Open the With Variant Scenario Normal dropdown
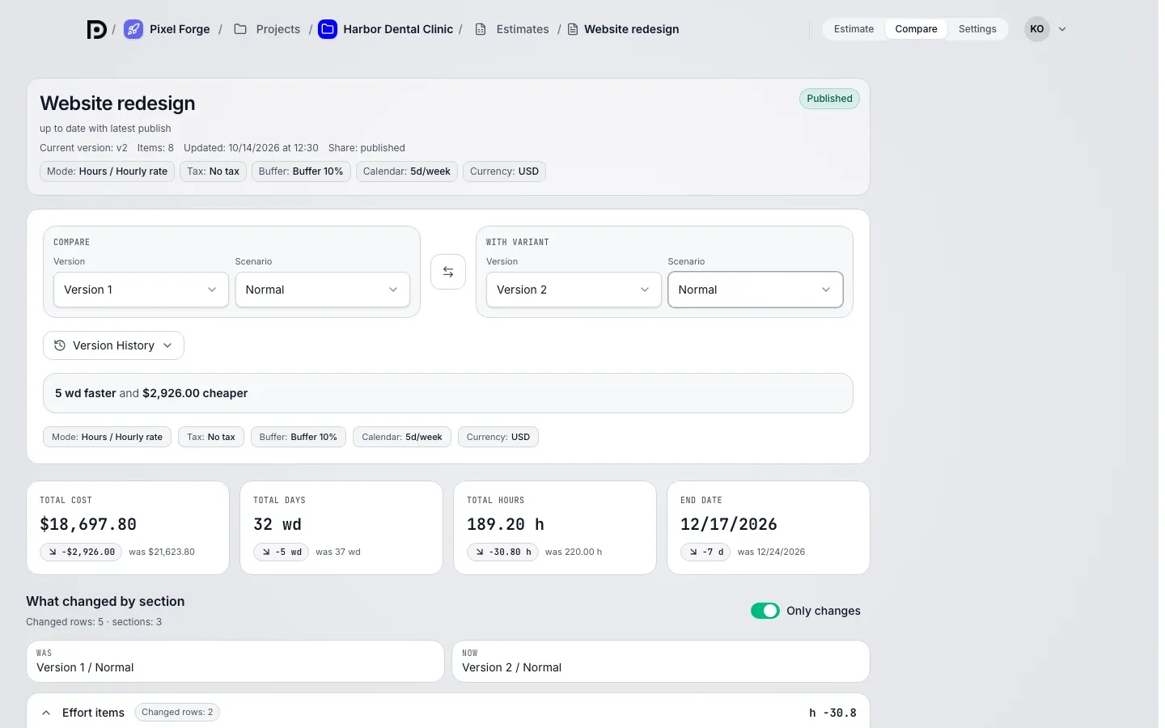Viewport: 1165px width, 728px height. click(x=756, y=290)
